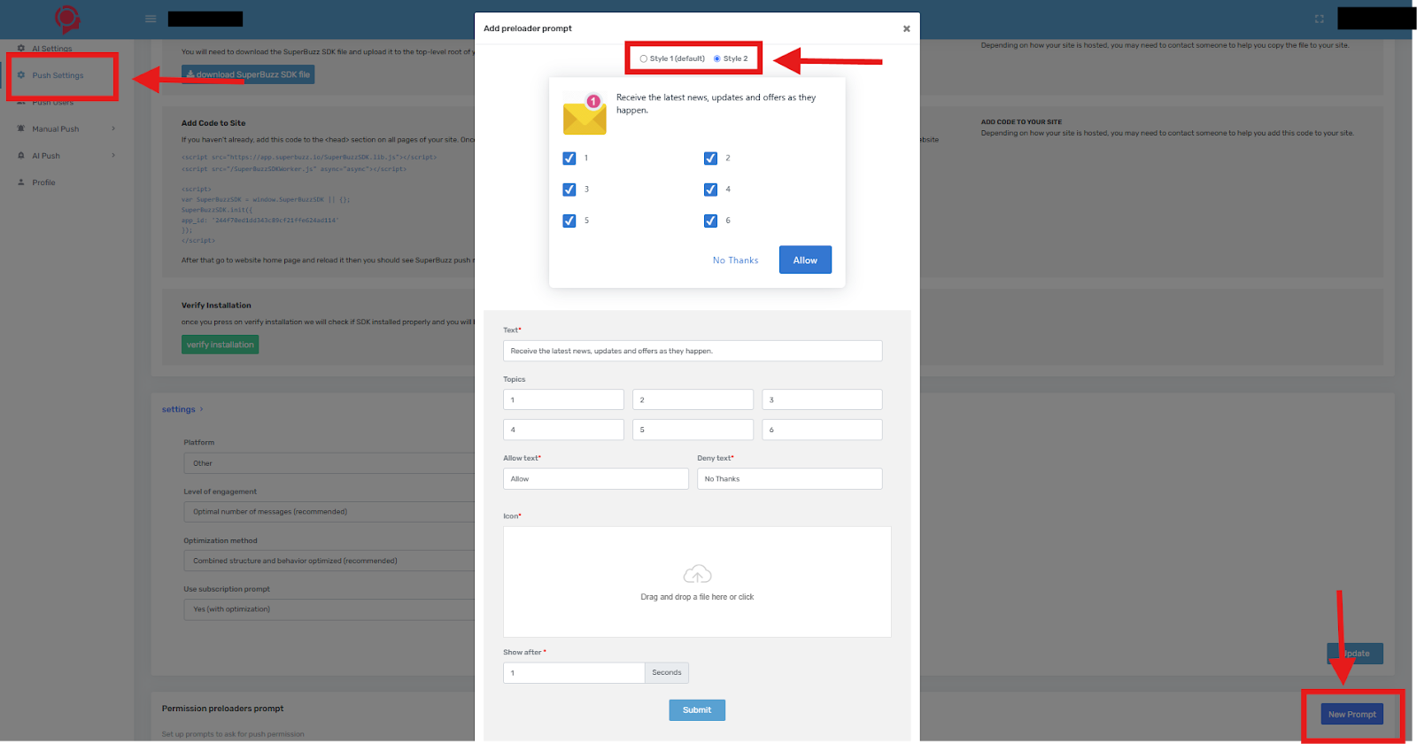This screenshot has width=1417, height=744.
Task: Toggle the hamburger menu icon
Action: click(x=151, y=19)
